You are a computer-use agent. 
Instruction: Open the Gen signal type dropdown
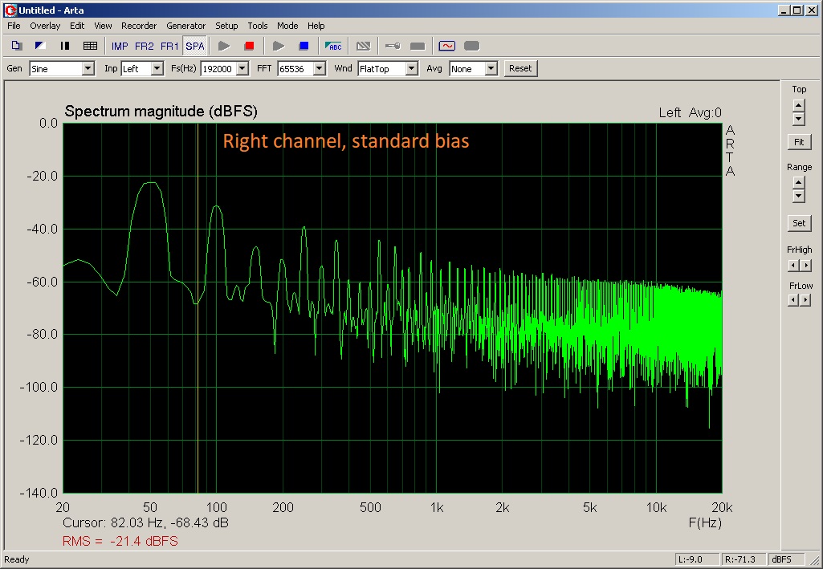[88, 69]
